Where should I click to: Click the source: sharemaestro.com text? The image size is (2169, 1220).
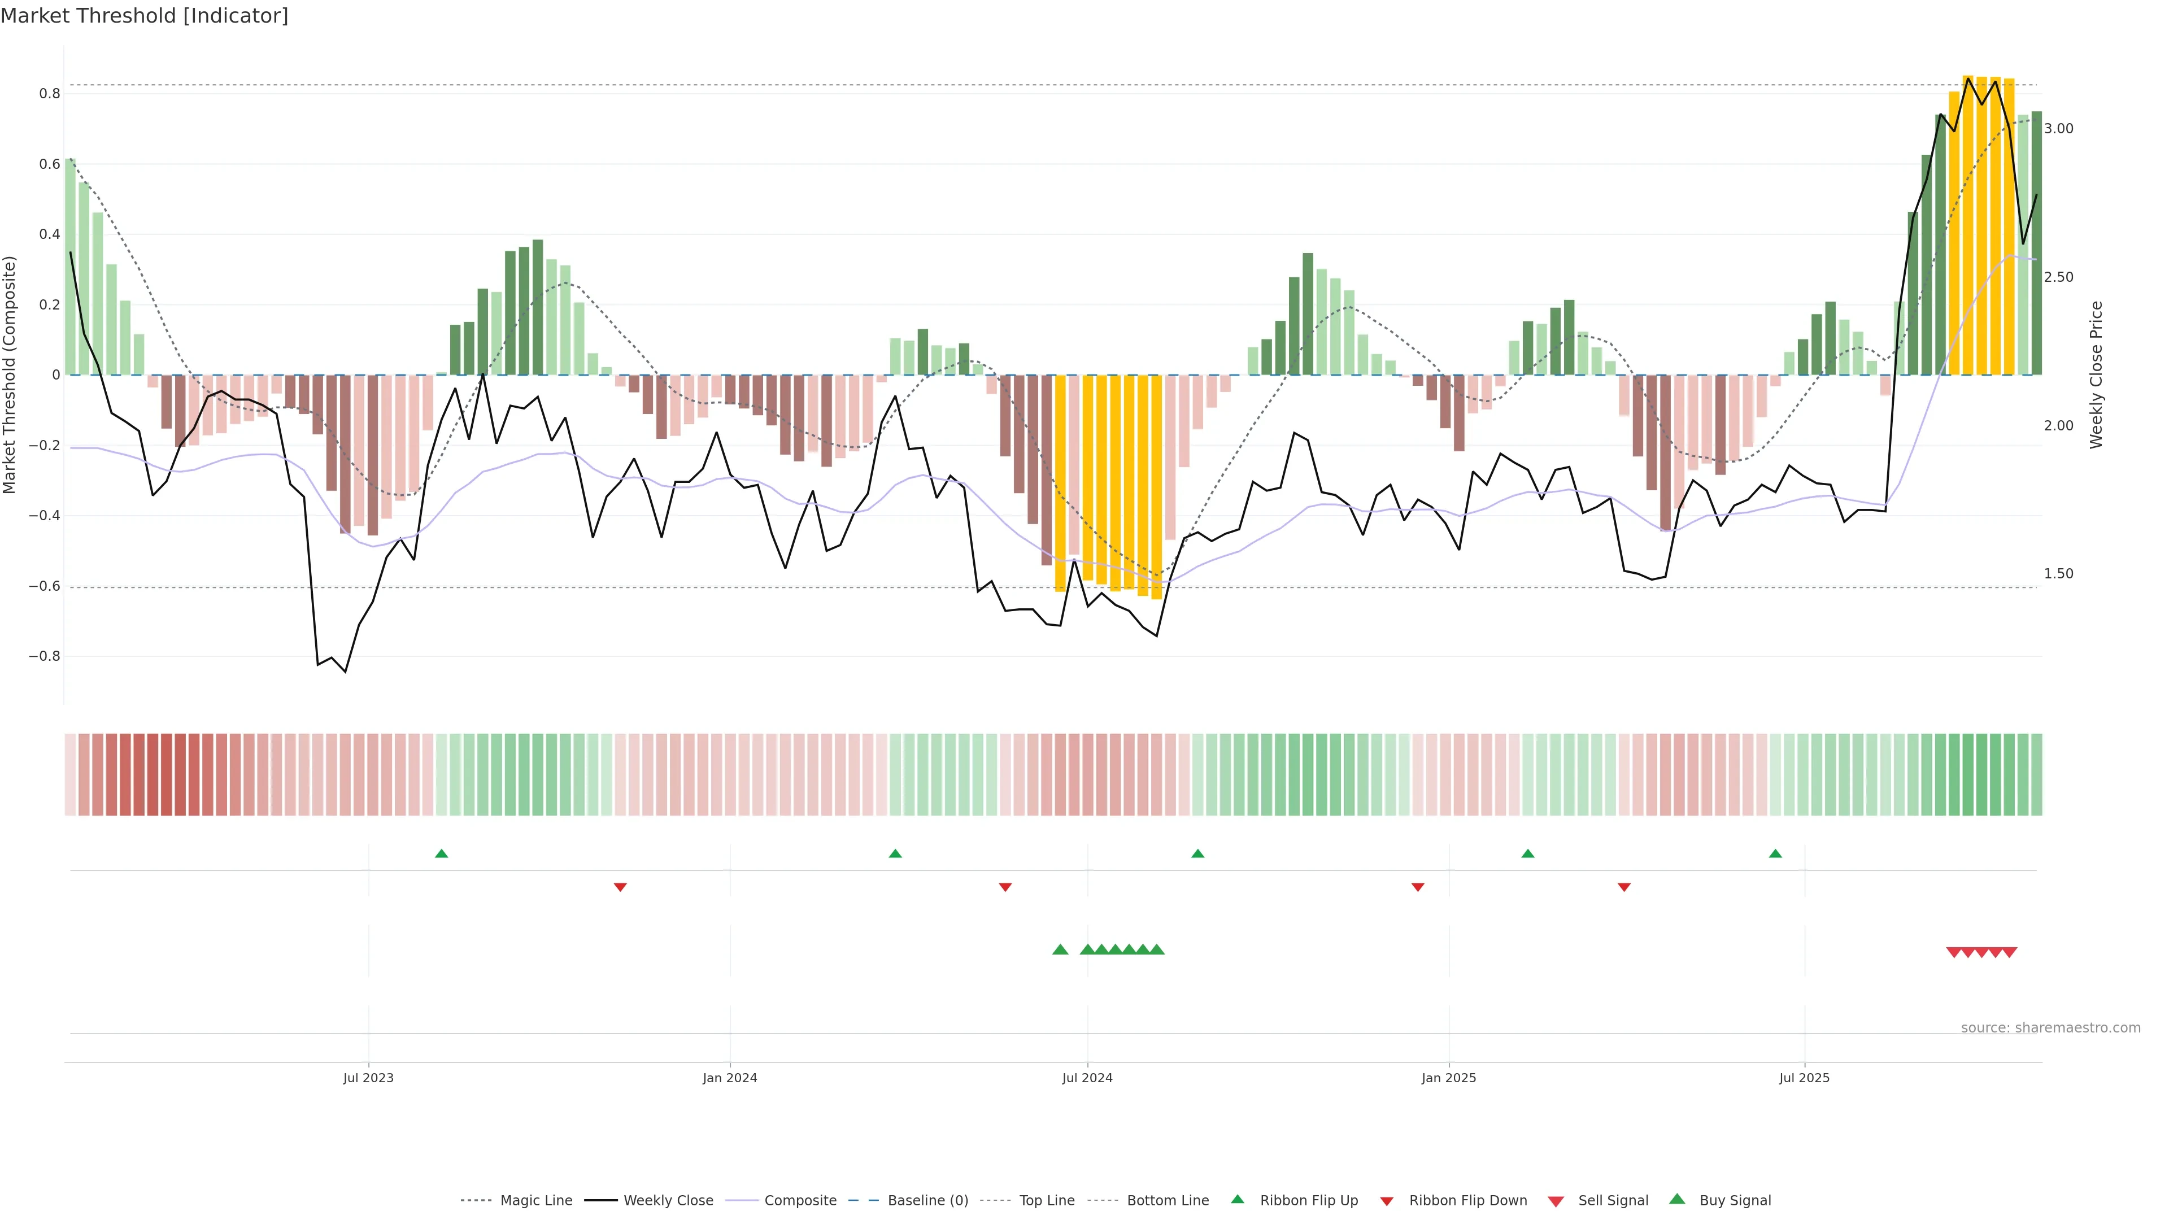(2050, 1028)
